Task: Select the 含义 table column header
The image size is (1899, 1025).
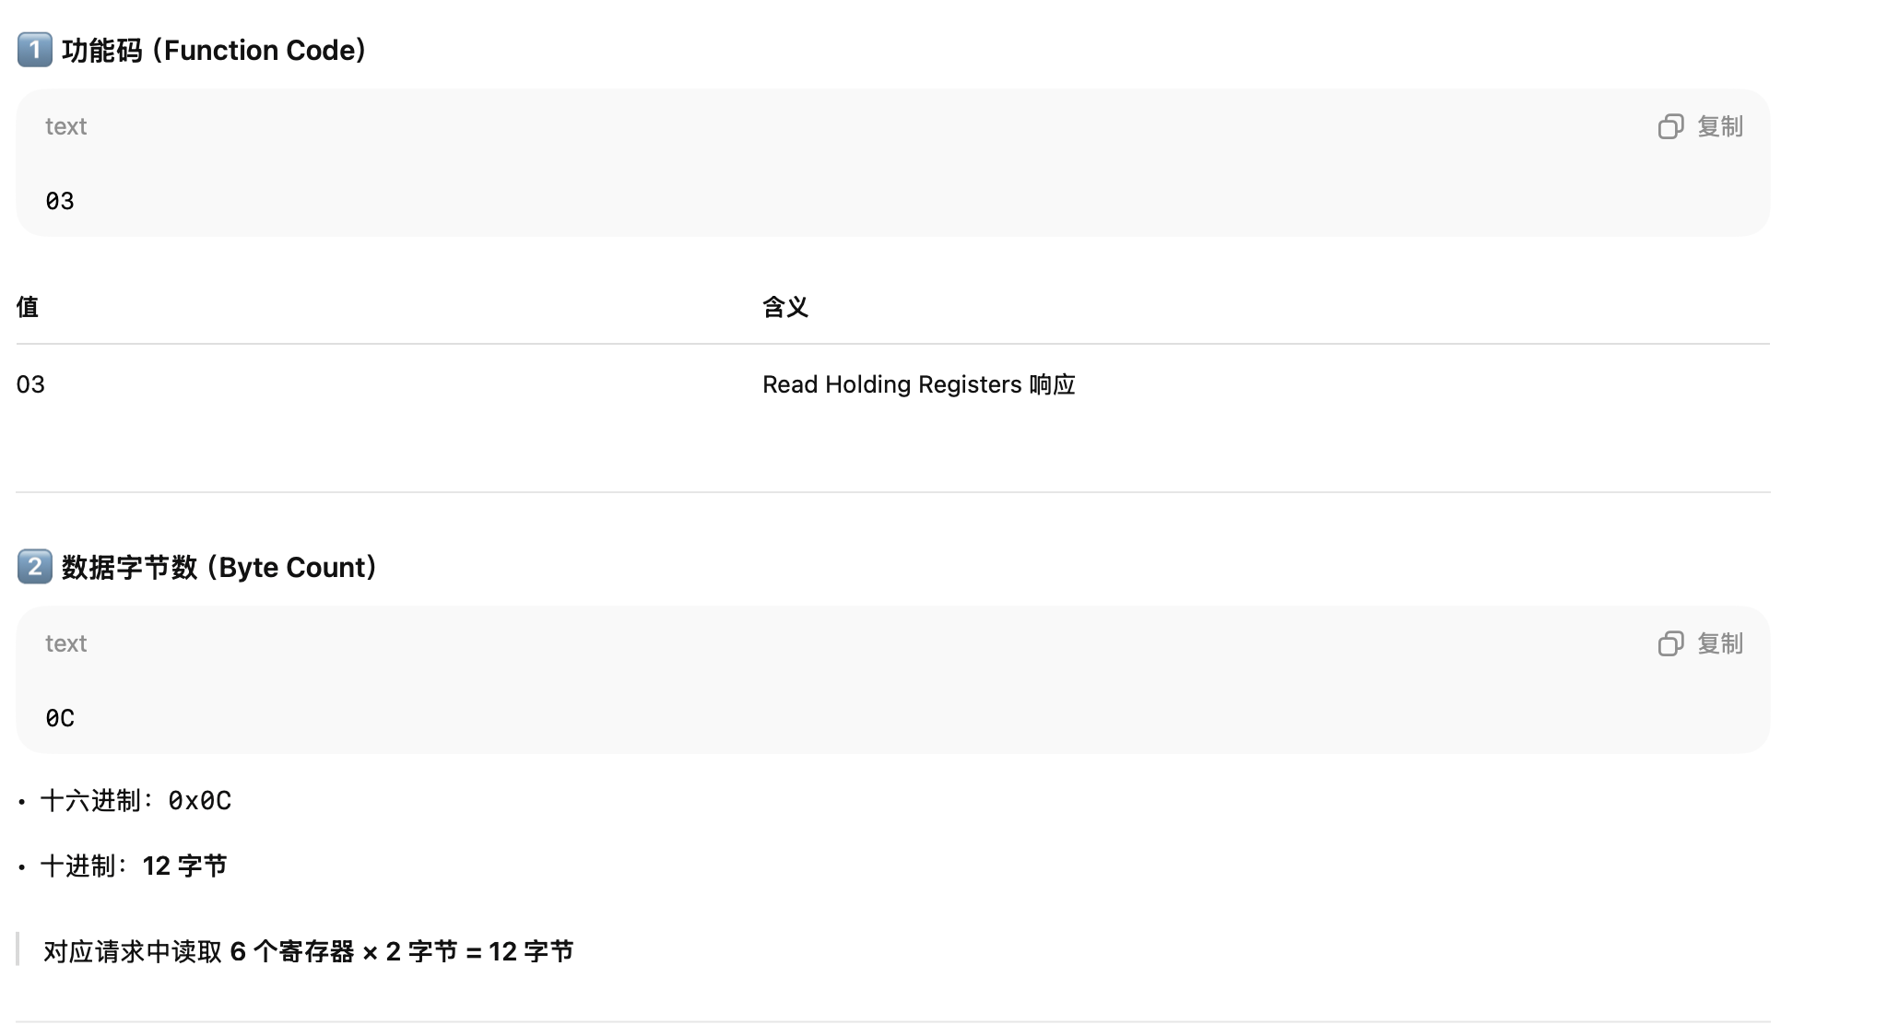Action: pyautogui.click(x=785, y=307)
